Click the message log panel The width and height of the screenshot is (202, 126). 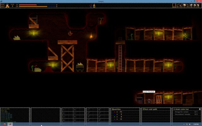(15, 115)
